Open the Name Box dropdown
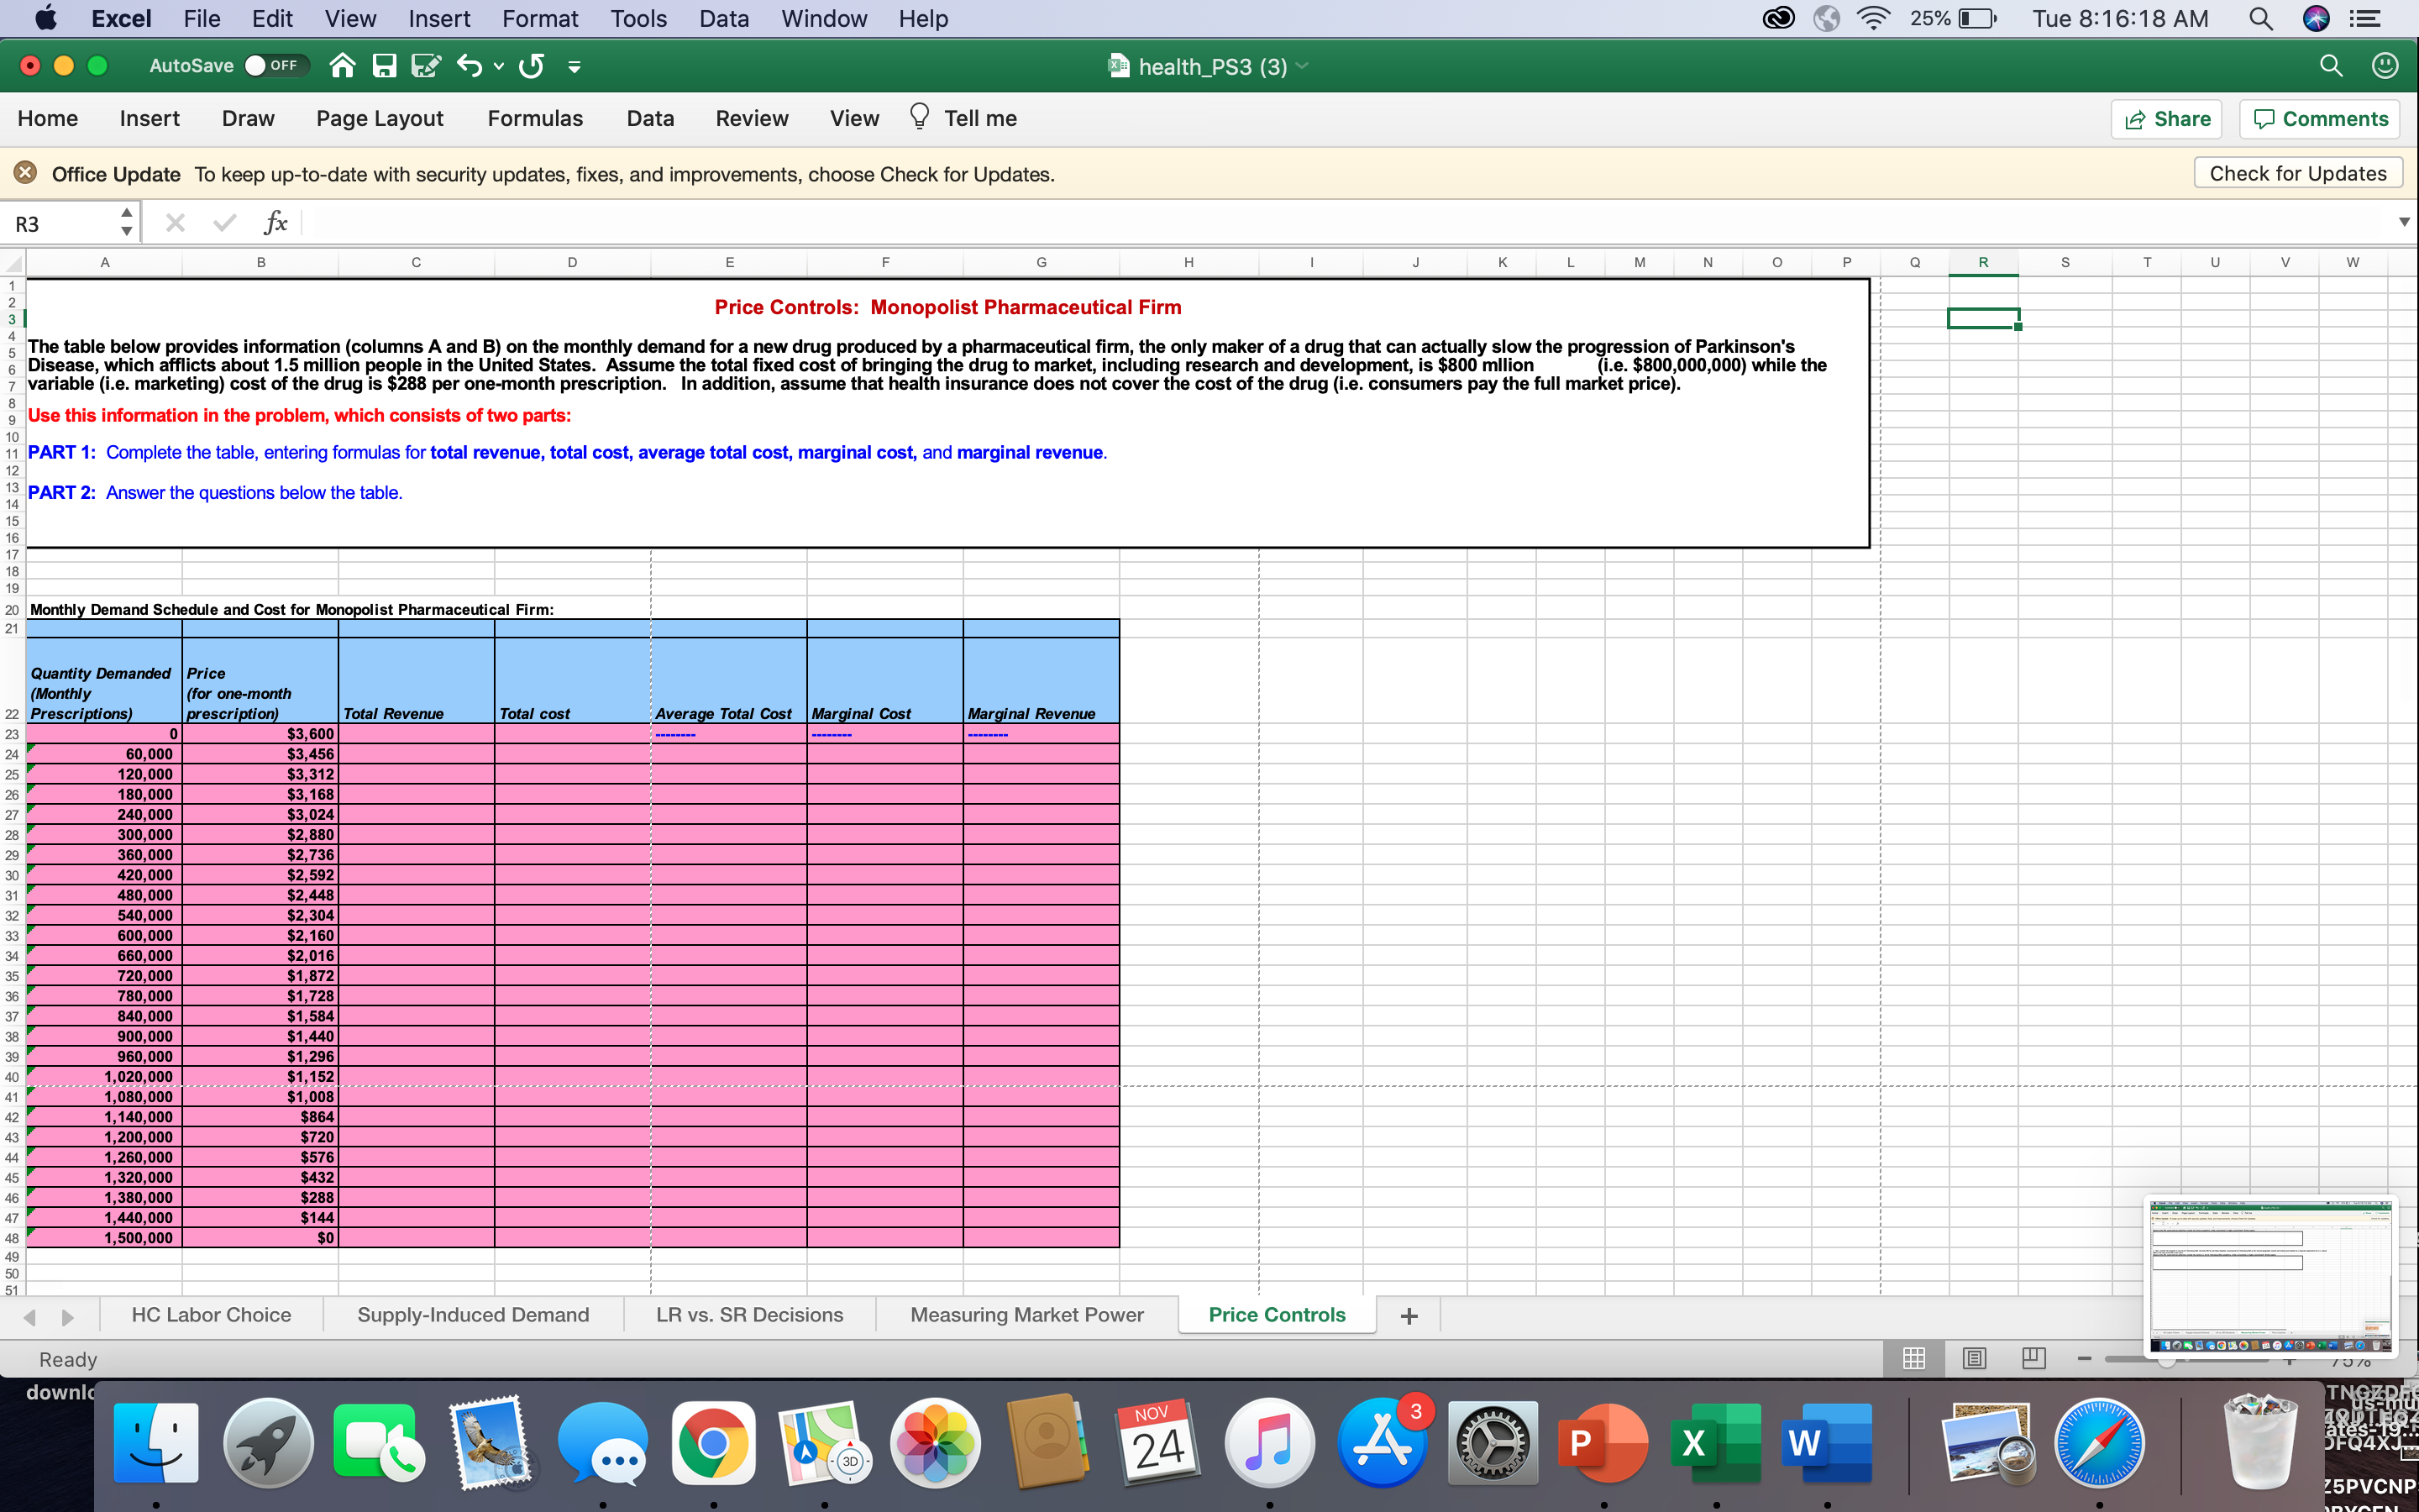This screenshot has height=1512, width=2419. (126, 222)
